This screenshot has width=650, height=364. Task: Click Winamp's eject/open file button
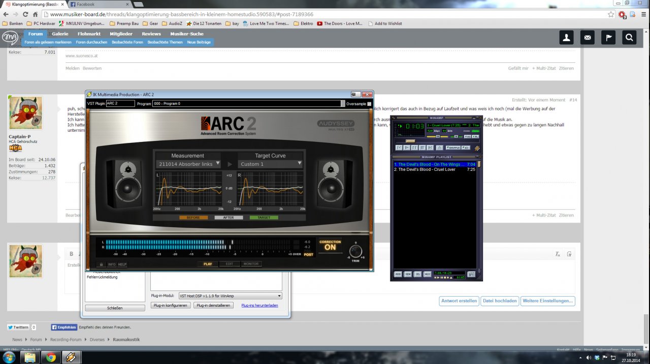[440, 148]
